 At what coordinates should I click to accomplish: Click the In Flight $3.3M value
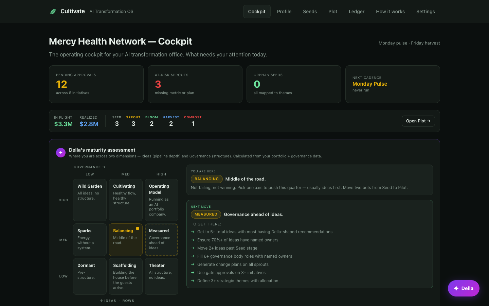point(64,124)
